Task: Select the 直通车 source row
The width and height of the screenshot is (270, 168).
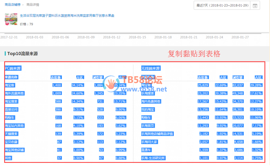Action: (x=146, y=150)
